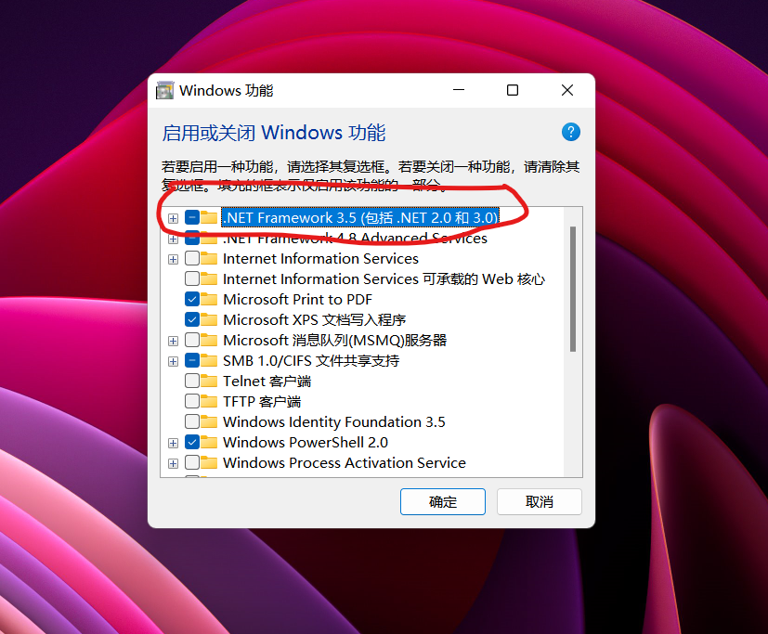Screen dimensions: 768x634
Task: Enable the TFTP 客户端 checkbox
Action: [x=192, y=401]
